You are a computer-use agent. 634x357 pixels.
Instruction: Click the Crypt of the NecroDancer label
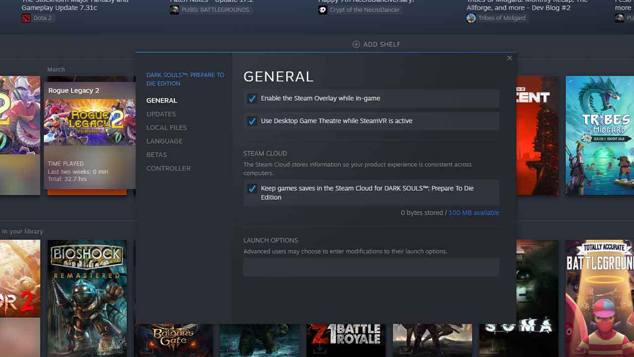click(x=365, y=10)
